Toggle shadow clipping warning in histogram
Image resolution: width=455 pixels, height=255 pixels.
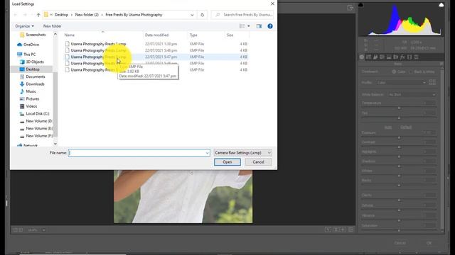coord(360,5)
